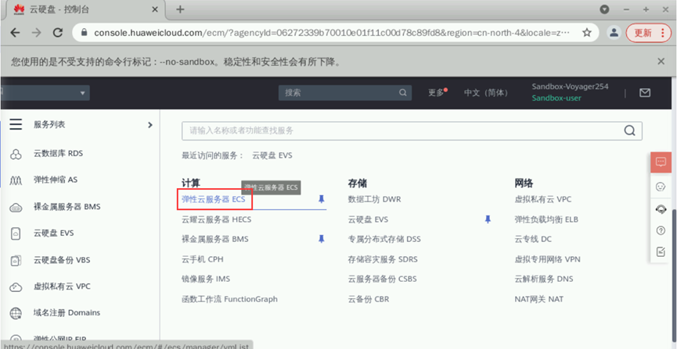Open 虚拟专用网络 VPN link
Screen dimensions: 677x349
point(548,259)
